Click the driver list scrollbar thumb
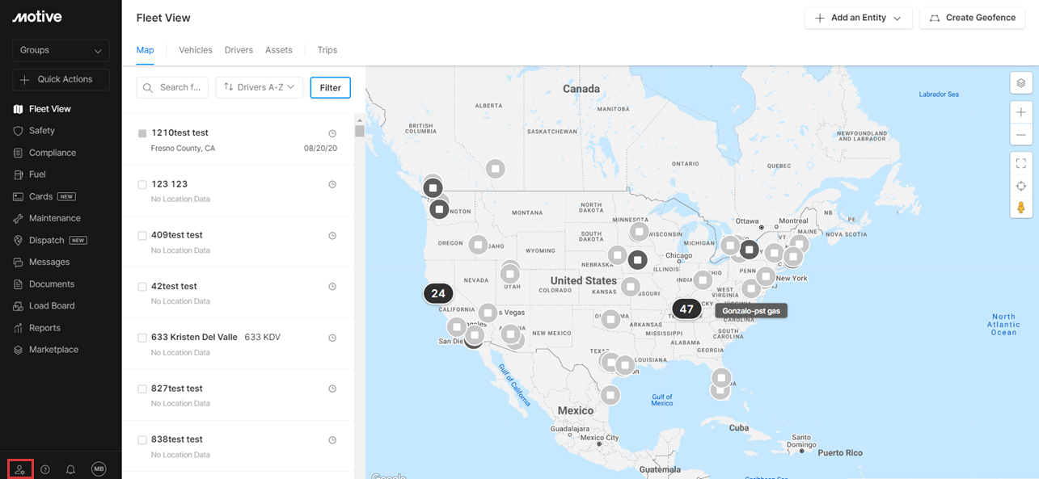Screen dimensions: 1039x479 click(359, 131)
